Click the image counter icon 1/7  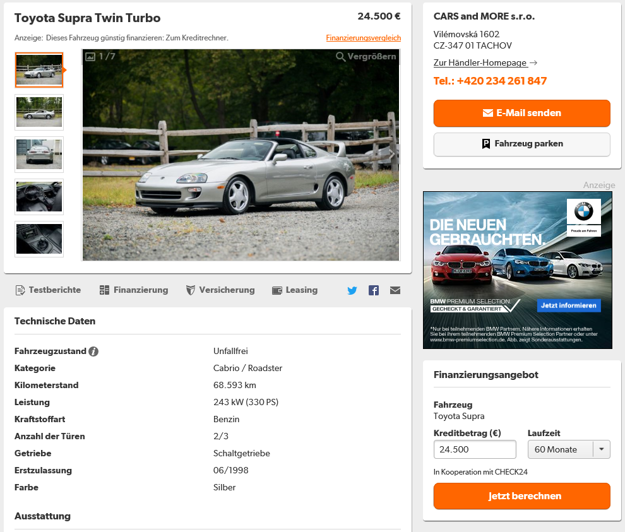click(90, 57)
